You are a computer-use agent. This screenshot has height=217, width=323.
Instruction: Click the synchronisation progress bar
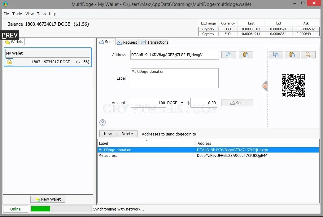61,209
